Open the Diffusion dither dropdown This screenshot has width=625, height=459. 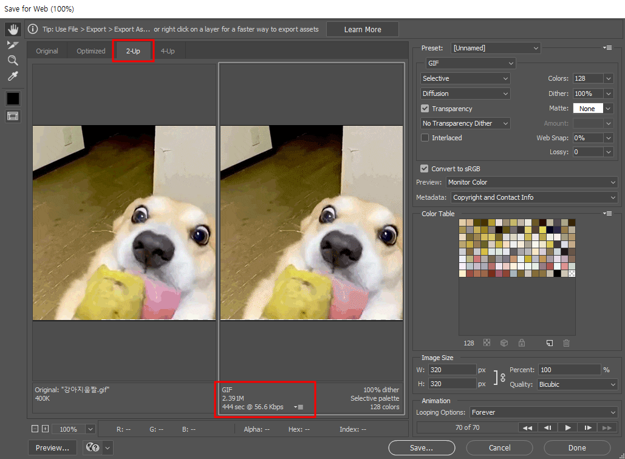pos(465,93)
